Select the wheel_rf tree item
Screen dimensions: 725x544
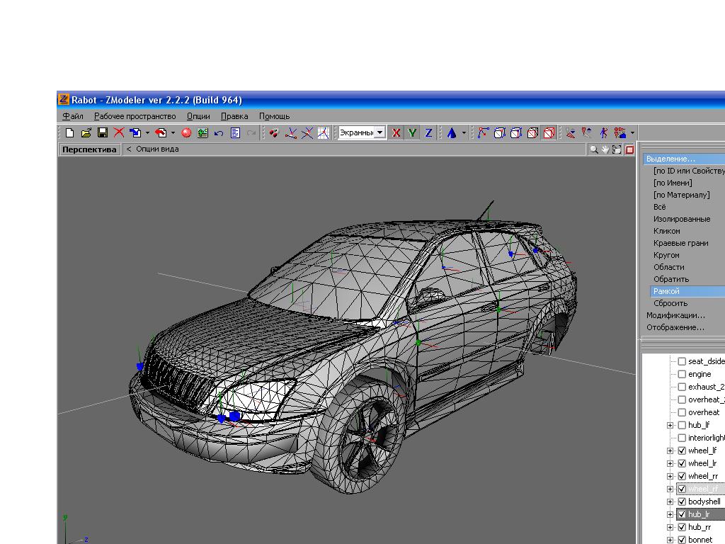[702, 489]
